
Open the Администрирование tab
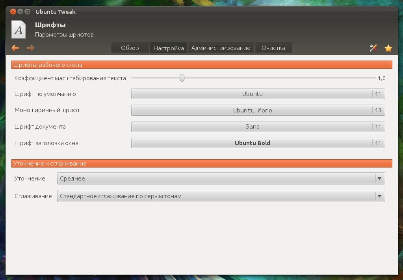[221, 48]
